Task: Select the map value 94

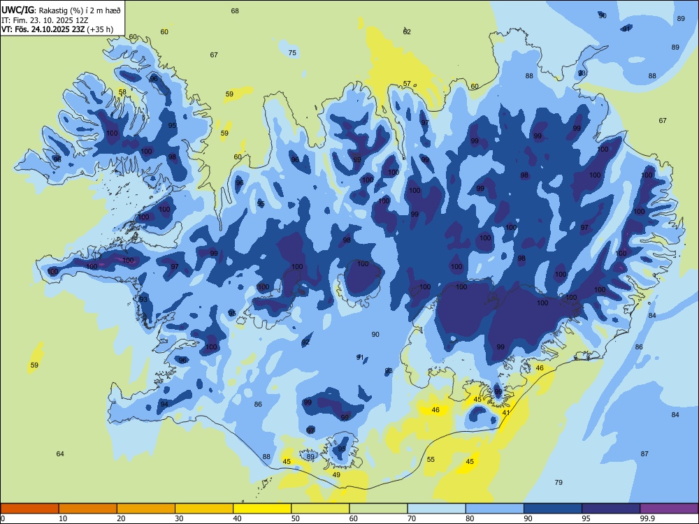Action: (x=164, y=404)
